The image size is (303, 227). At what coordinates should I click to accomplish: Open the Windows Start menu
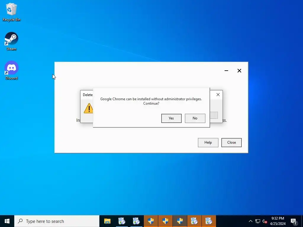click(x=7, y=221)
